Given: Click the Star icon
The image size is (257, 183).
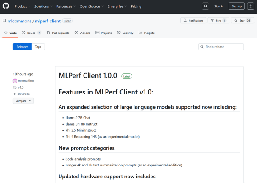Looking at the screenshot, I should (x=235, y=21).
